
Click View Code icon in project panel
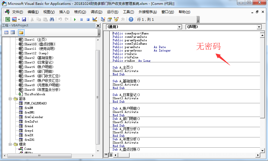pyautogui.click(x=6, y=32)
